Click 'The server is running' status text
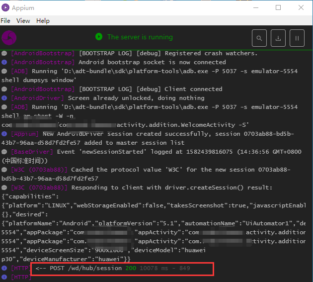Image resolution: width=313 pixels, height=282 pixels. coord(140,37)
